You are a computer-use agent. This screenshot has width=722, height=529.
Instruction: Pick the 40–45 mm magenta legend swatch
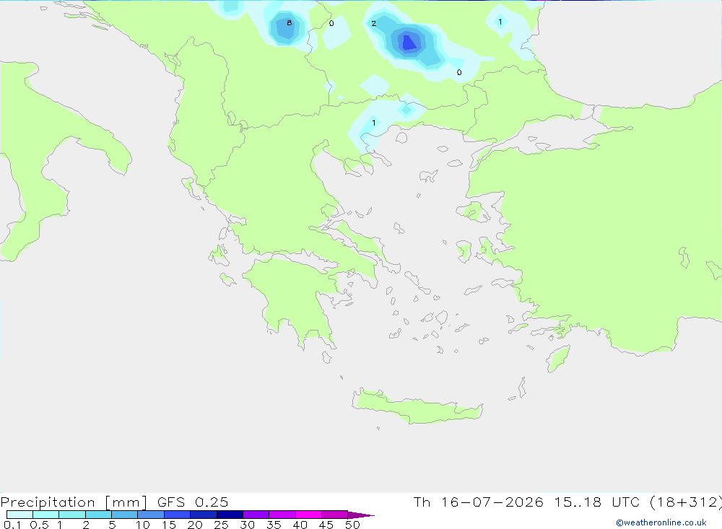point(308,515)
